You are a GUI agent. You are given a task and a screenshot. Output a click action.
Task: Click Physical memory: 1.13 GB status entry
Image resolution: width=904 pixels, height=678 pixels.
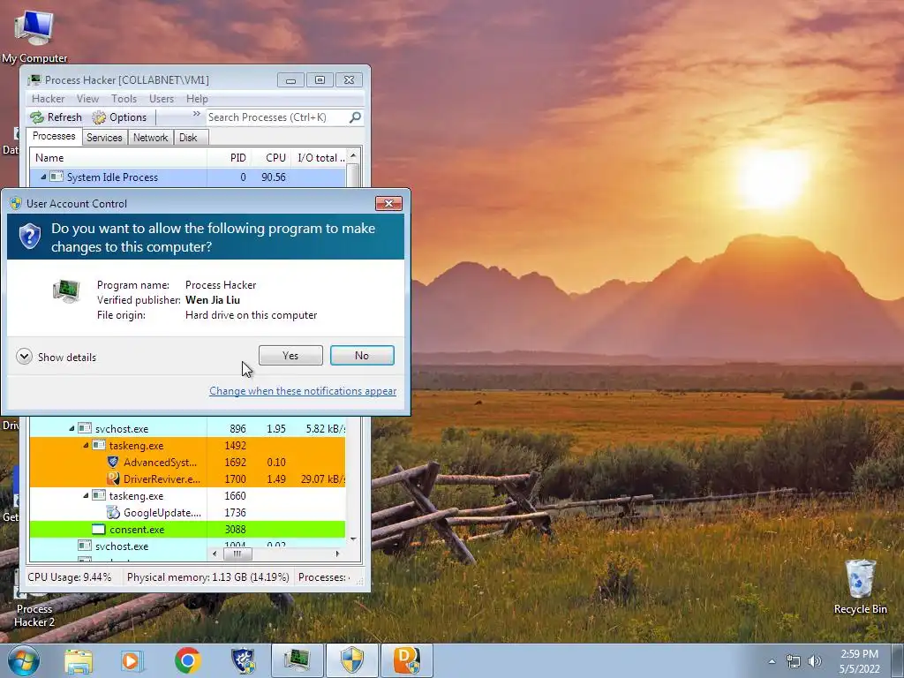click(x=208, y=577)
